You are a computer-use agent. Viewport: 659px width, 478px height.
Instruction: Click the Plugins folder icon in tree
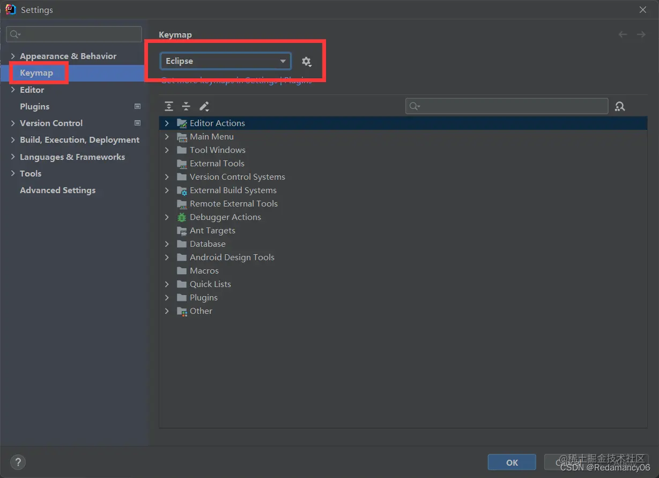pyautogui.click(x=182, y=298)
